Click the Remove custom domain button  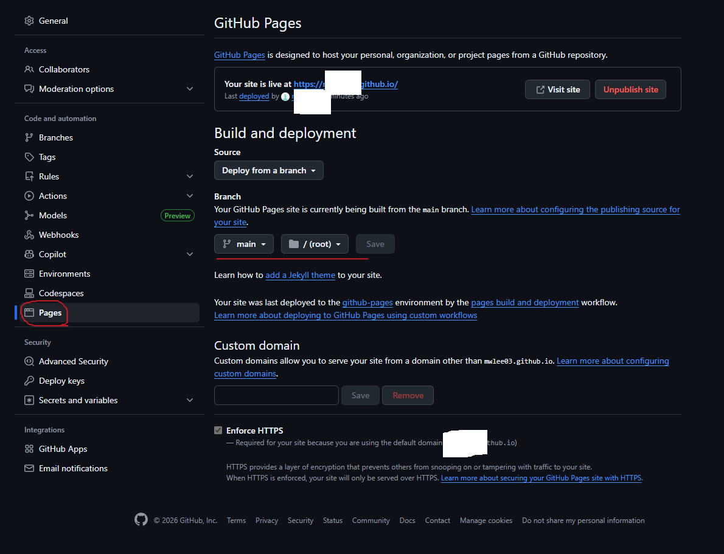tap(408, 395)
